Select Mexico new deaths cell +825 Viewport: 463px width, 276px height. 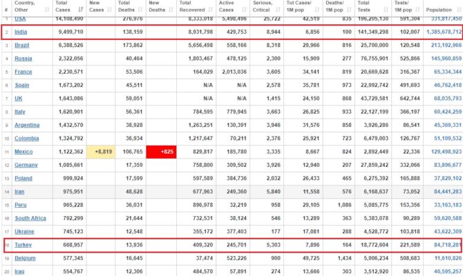161,152
